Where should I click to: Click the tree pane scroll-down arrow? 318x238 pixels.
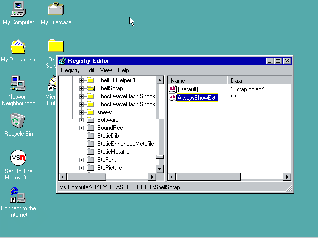(x=160, y=169)
